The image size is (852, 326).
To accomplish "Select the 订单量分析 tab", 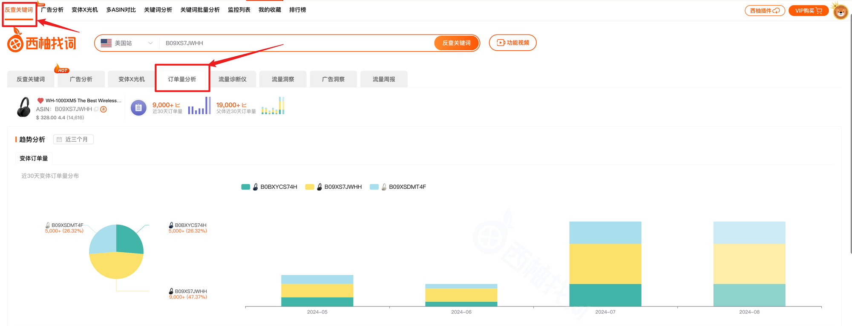I will click(182, 79).
